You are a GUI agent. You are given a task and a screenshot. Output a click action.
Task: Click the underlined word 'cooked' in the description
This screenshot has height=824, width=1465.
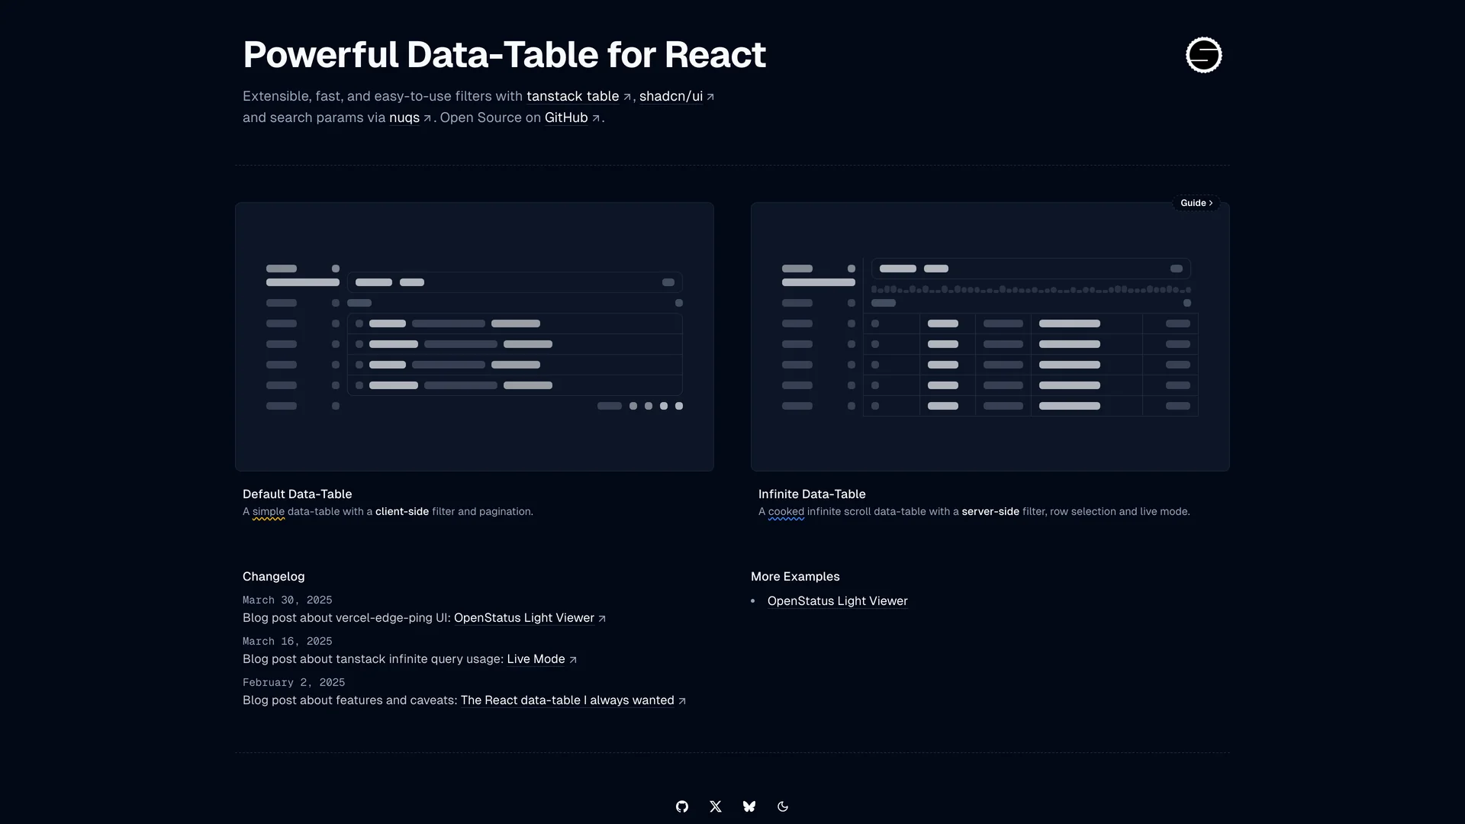pyautogui.click(x=786, y=512)
